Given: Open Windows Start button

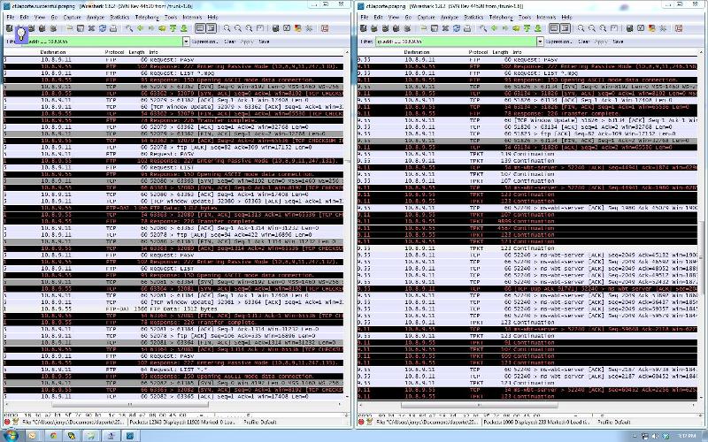Looking at the screenshot, I should coord(10,436).
